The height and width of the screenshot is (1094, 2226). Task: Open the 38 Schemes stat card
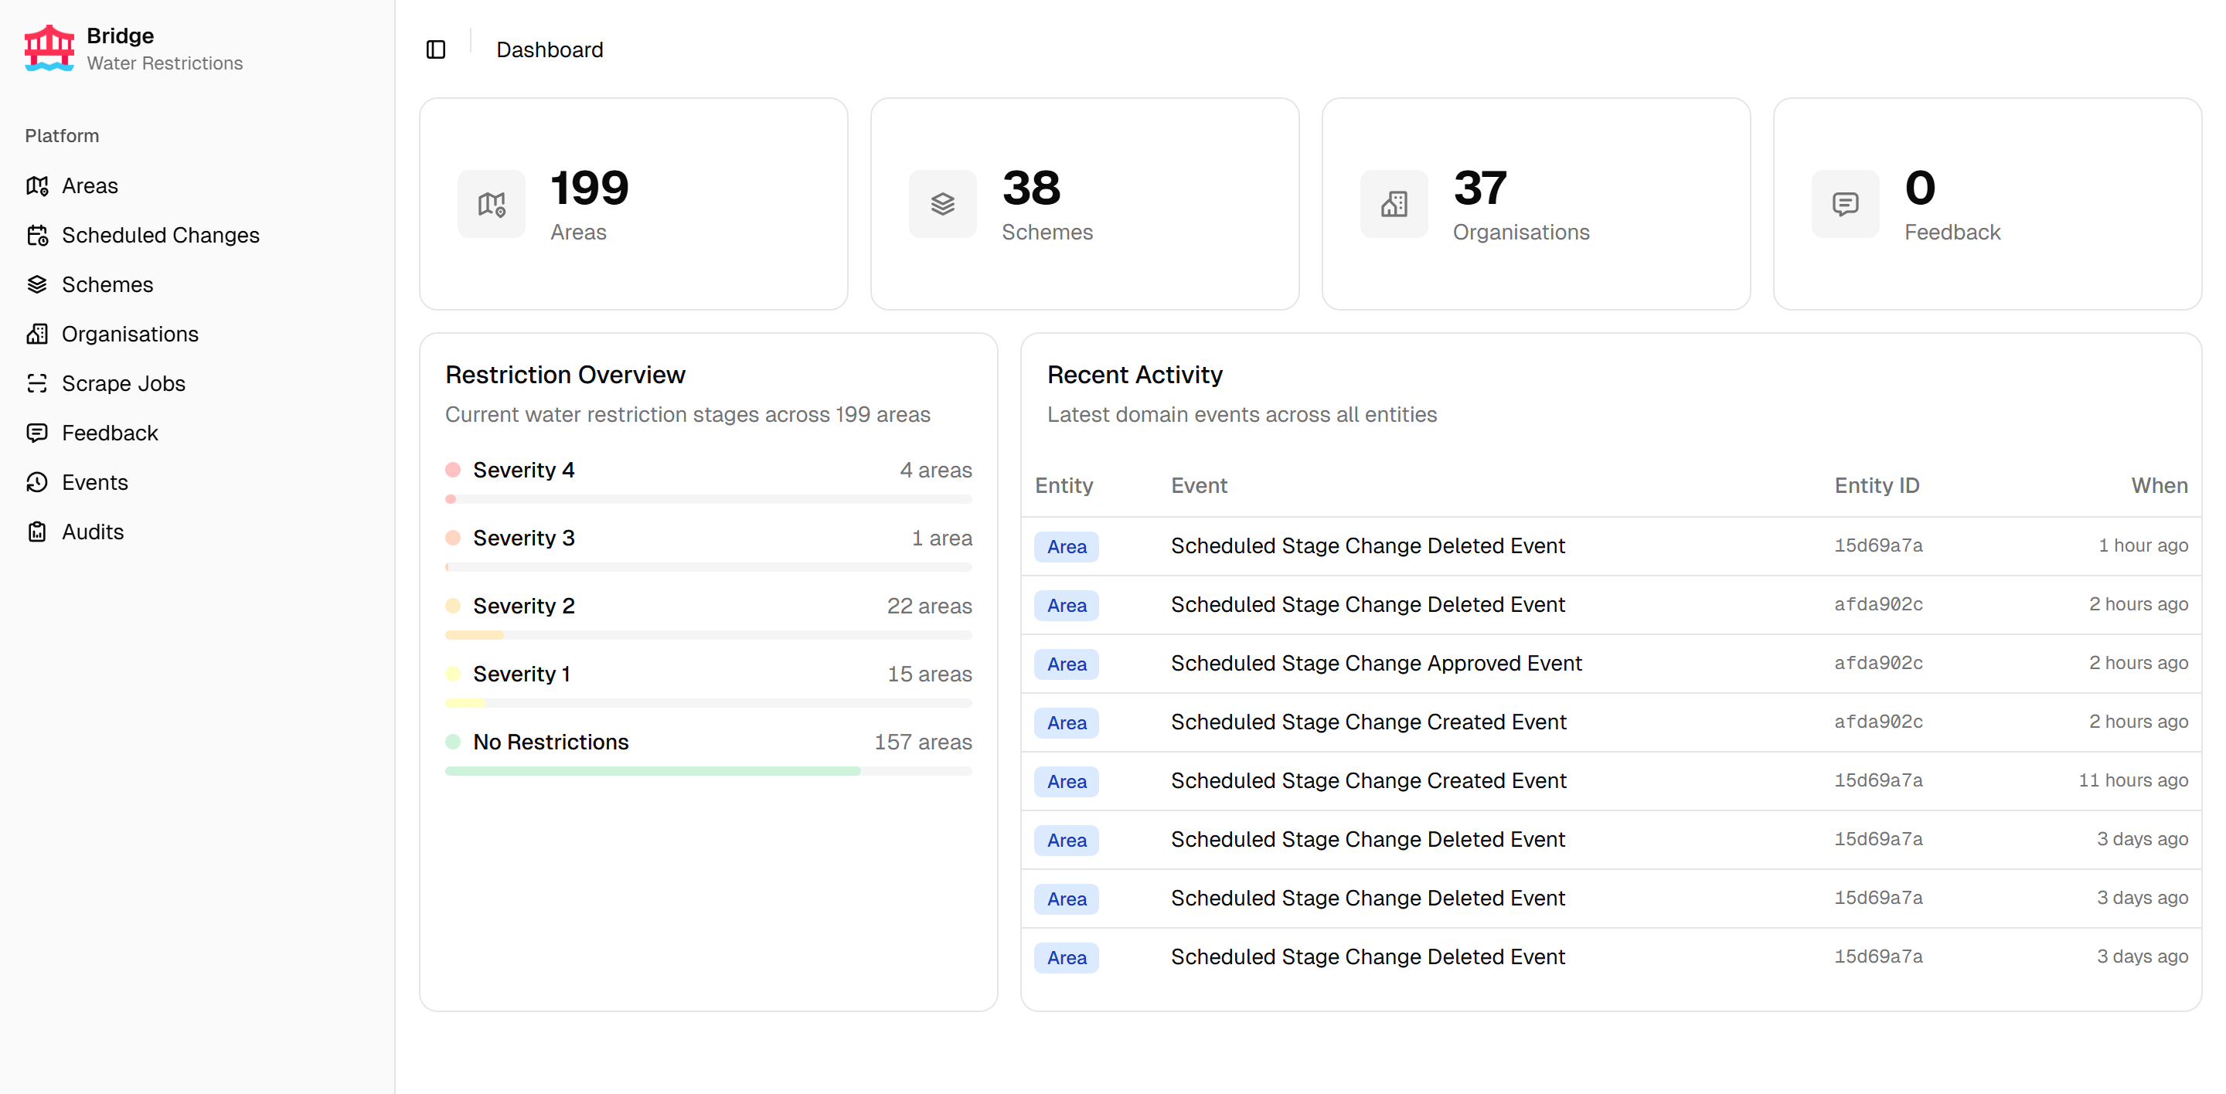[x=1084, y=204]
